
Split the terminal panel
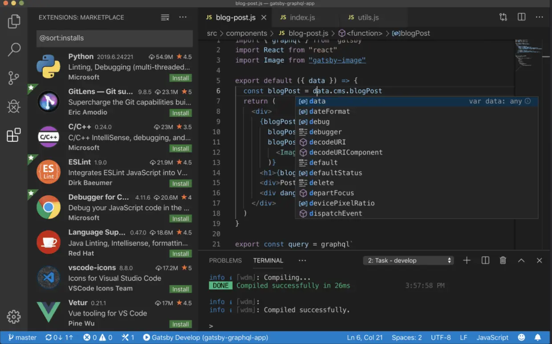(x=485, y=260)
